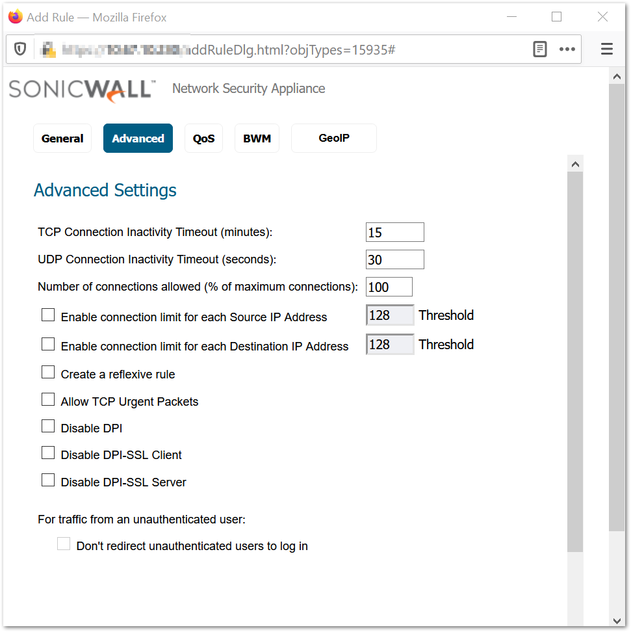
Task: Check Create a reflexive rule
Action: click(48, 372)
